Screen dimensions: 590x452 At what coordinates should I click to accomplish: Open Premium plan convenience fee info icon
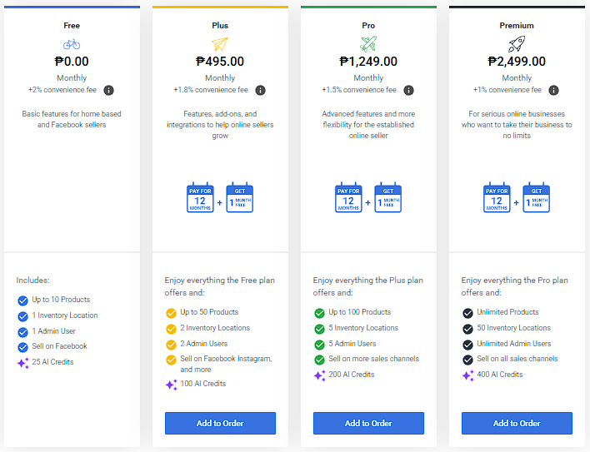554,90
